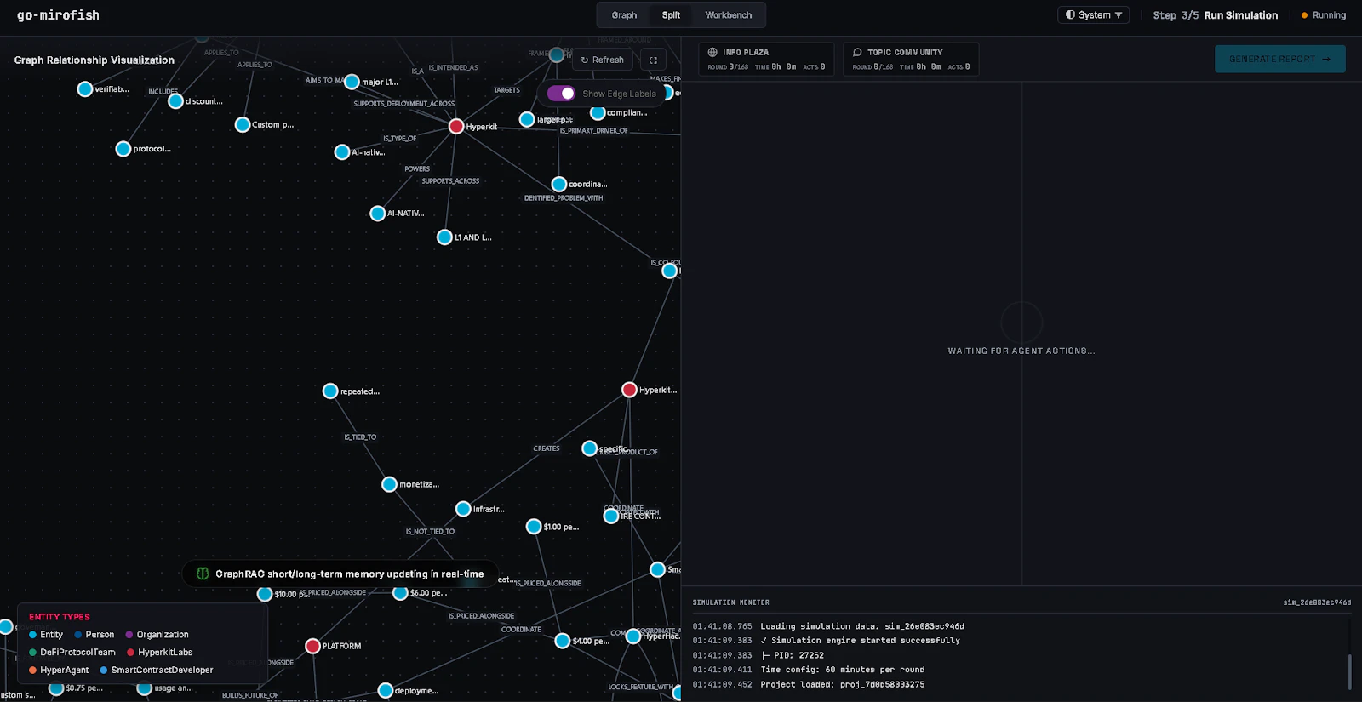The width and height of the screenshot is (1362, 702).
Task: Click the fullscreen expand icon in graph panel
Action: 653,60
